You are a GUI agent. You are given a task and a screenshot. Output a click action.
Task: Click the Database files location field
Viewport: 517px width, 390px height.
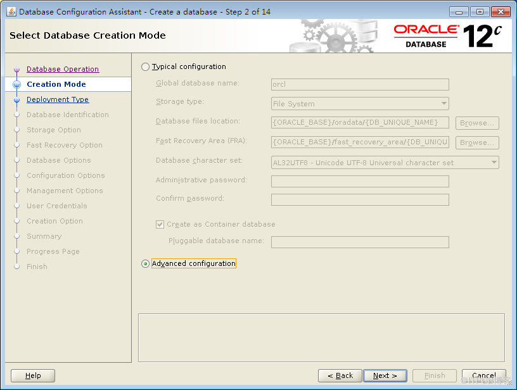point(360,123)
